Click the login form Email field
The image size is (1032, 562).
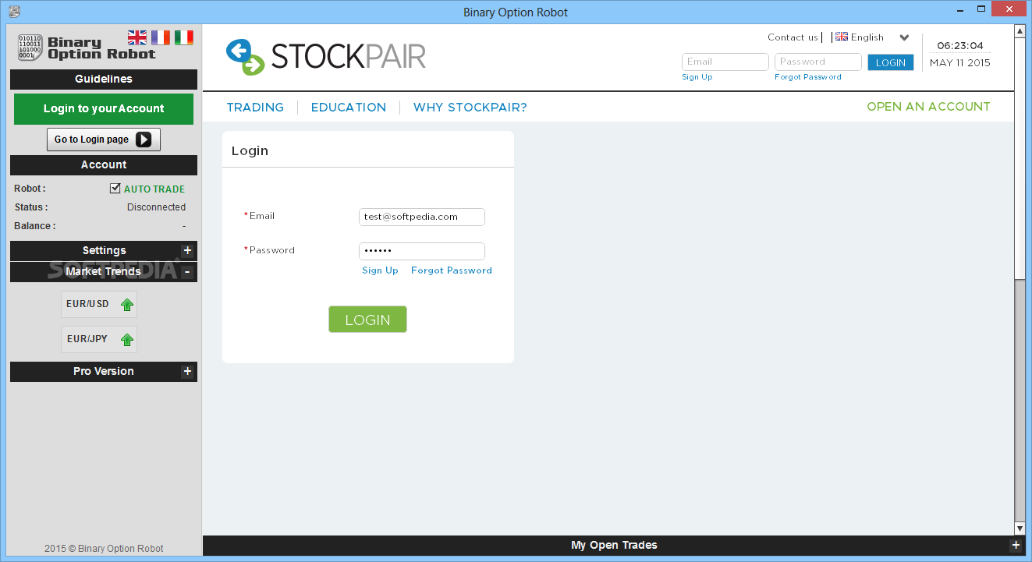[422, 217]
